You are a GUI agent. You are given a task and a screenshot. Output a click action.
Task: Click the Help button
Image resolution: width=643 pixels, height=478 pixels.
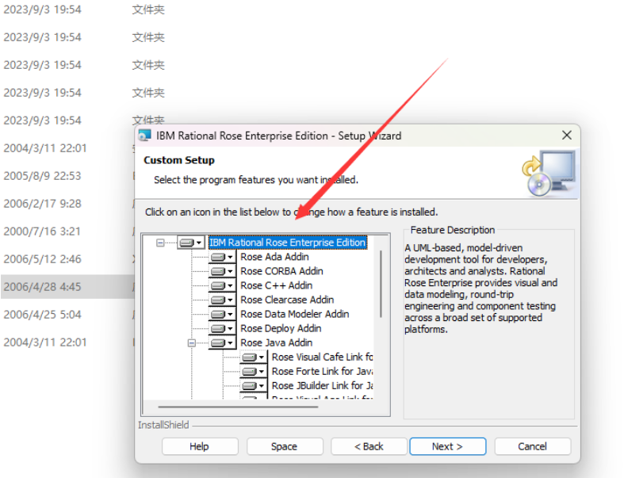(200, 446)
